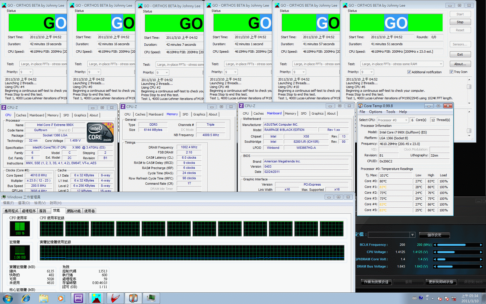
Task: Increase BCLK Frequency with right arrow
Action: coord(481,245)
